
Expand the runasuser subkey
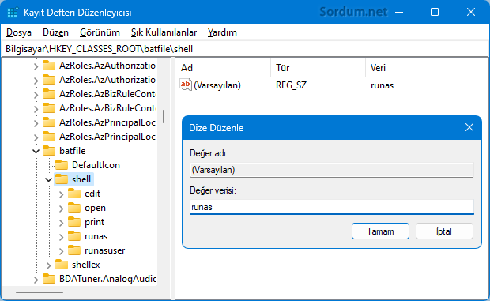(x=62, y=251)
